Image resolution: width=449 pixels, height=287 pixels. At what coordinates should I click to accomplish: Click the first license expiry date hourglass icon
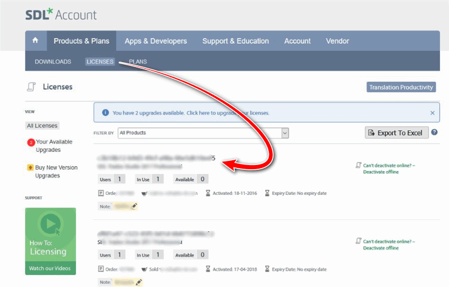point(267,193)
